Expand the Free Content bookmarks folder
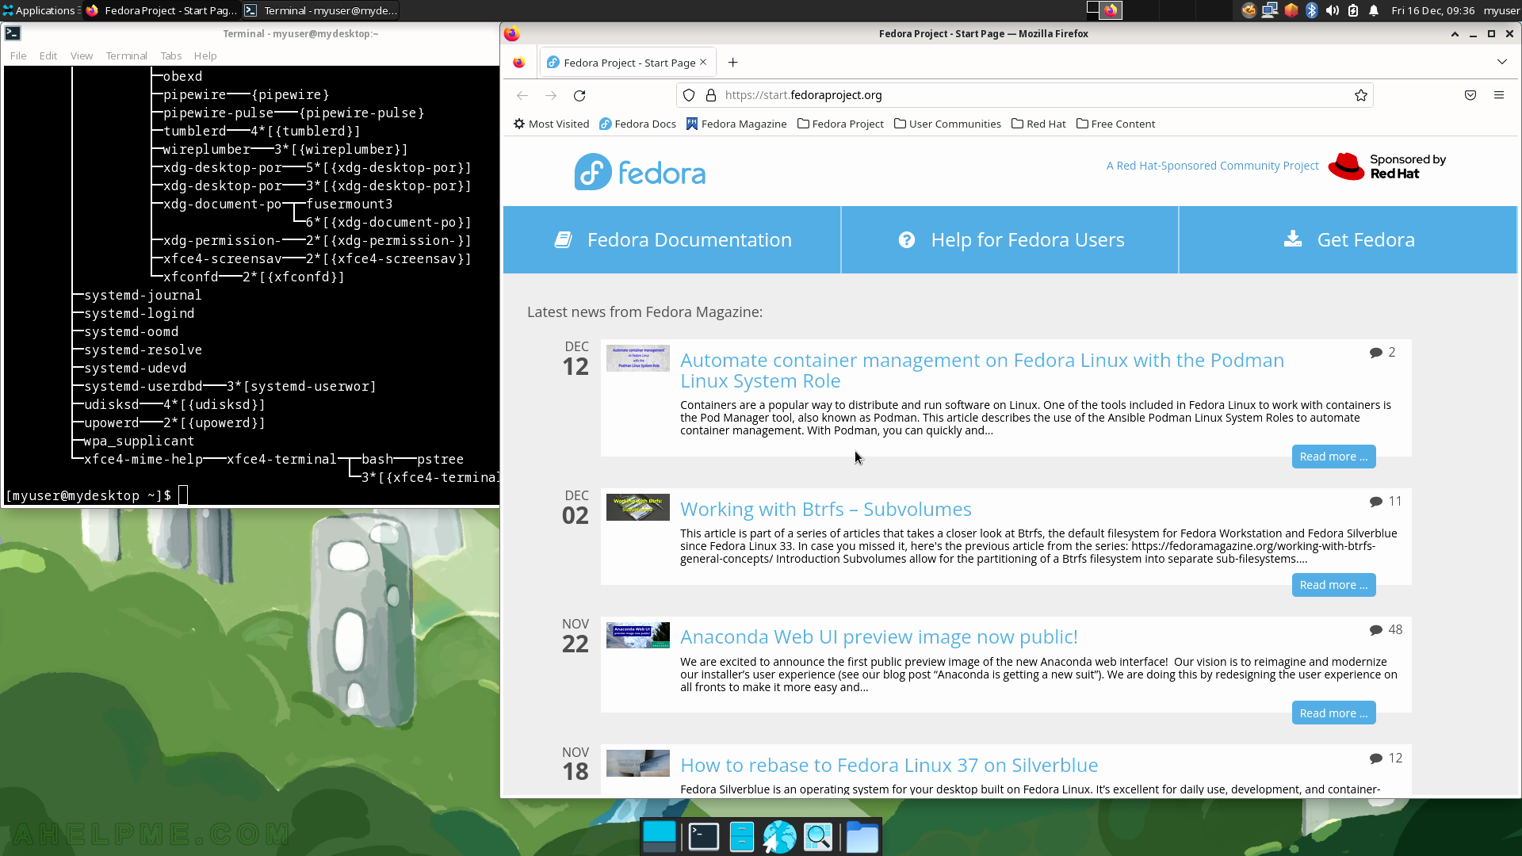This screenshot has width=1522, height=856. click(x=1116, y=124)
